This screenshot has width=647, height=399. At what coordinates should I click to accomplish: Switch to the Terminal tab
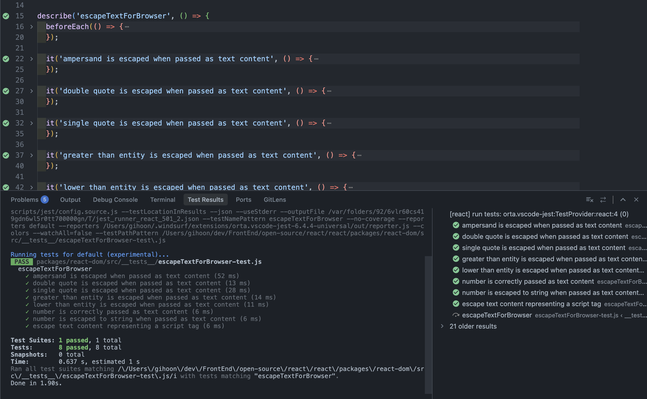[163, 199]
